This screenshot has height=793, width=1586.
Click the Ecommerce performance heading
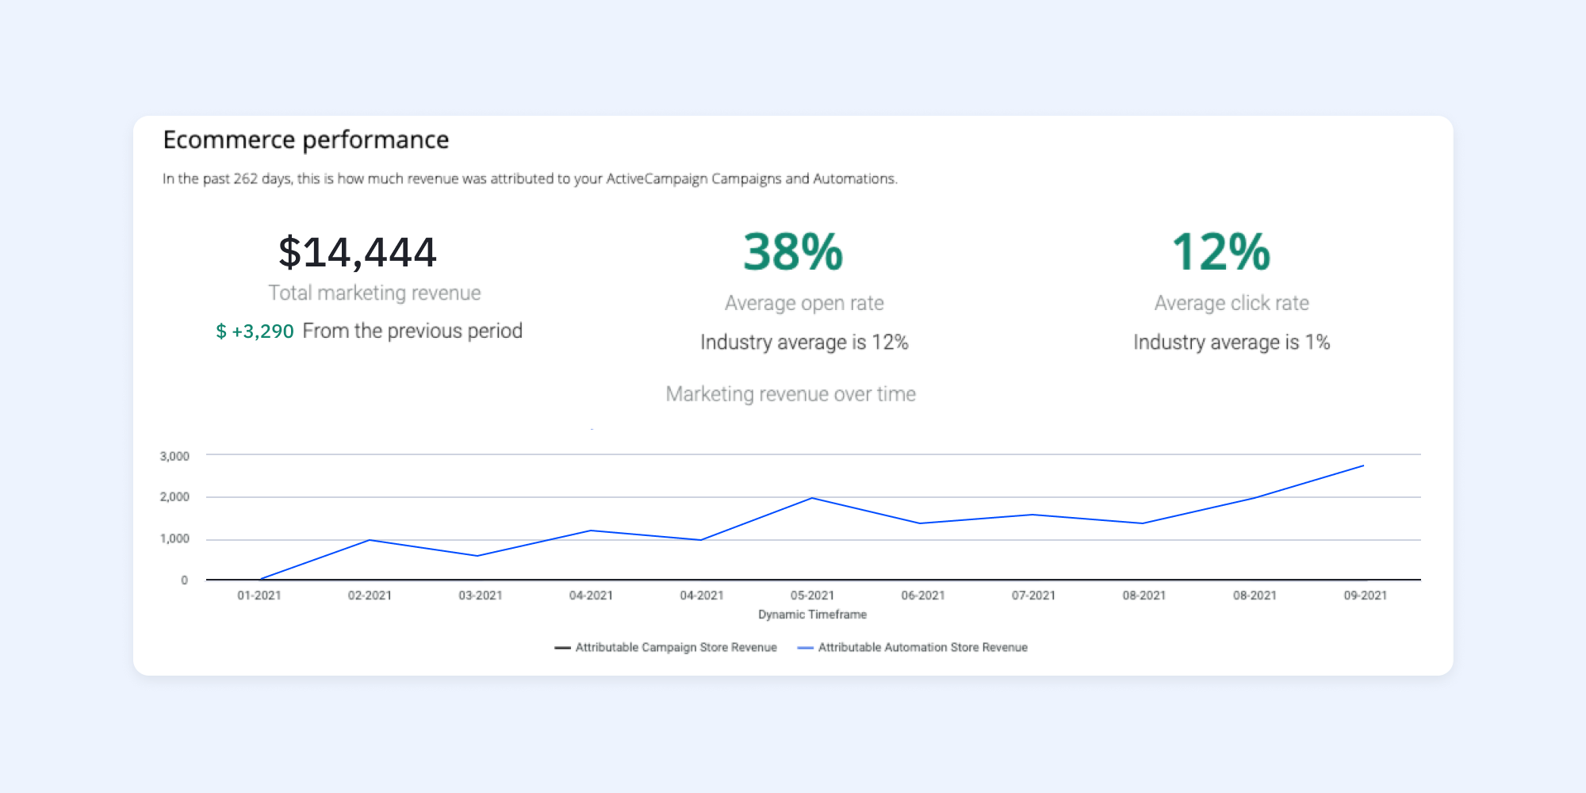[x=306, y=140]
